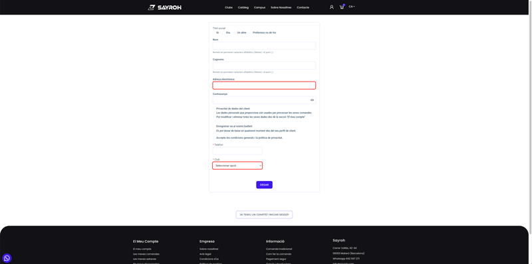Open the shopping cart icon

(x=342, y=7)
